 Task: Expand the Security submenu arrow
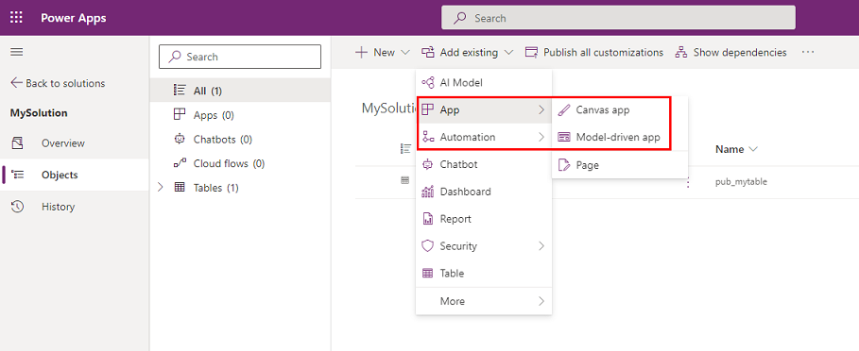click(x=541, y=246)
